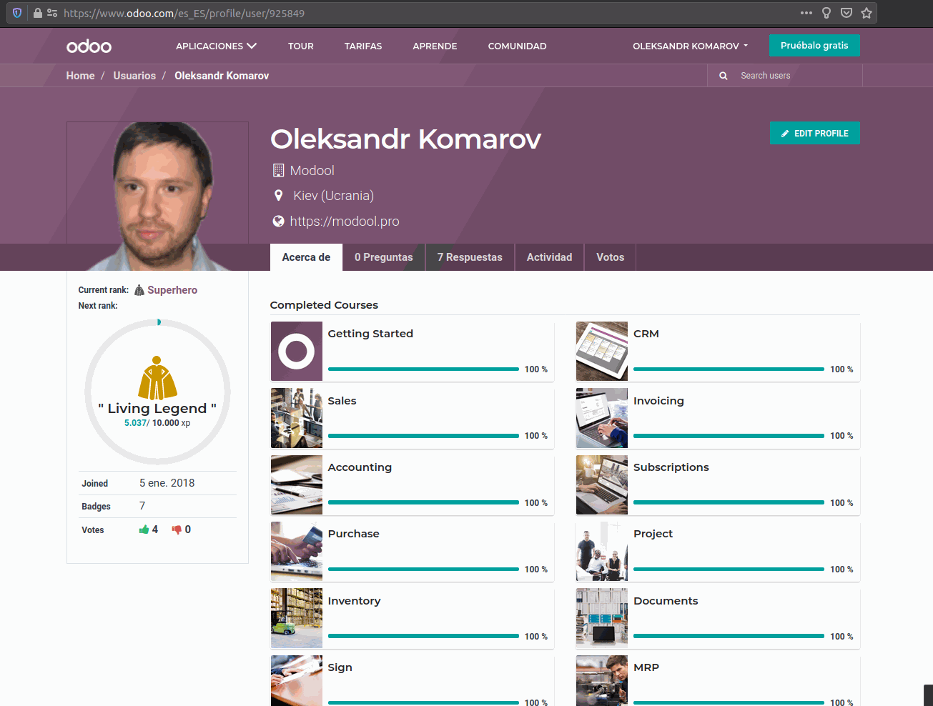Click the Living Legend rank progress circle

(157, 392)
